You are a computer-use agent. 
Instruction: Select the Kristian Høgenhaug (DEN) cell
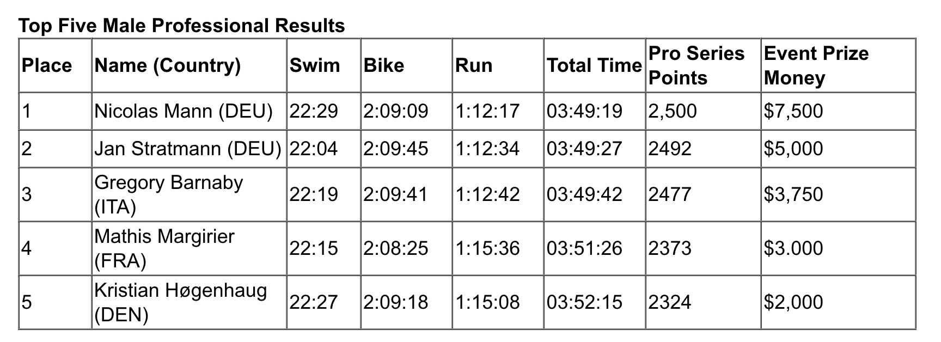pyautogui.click(x=189, y=302)
